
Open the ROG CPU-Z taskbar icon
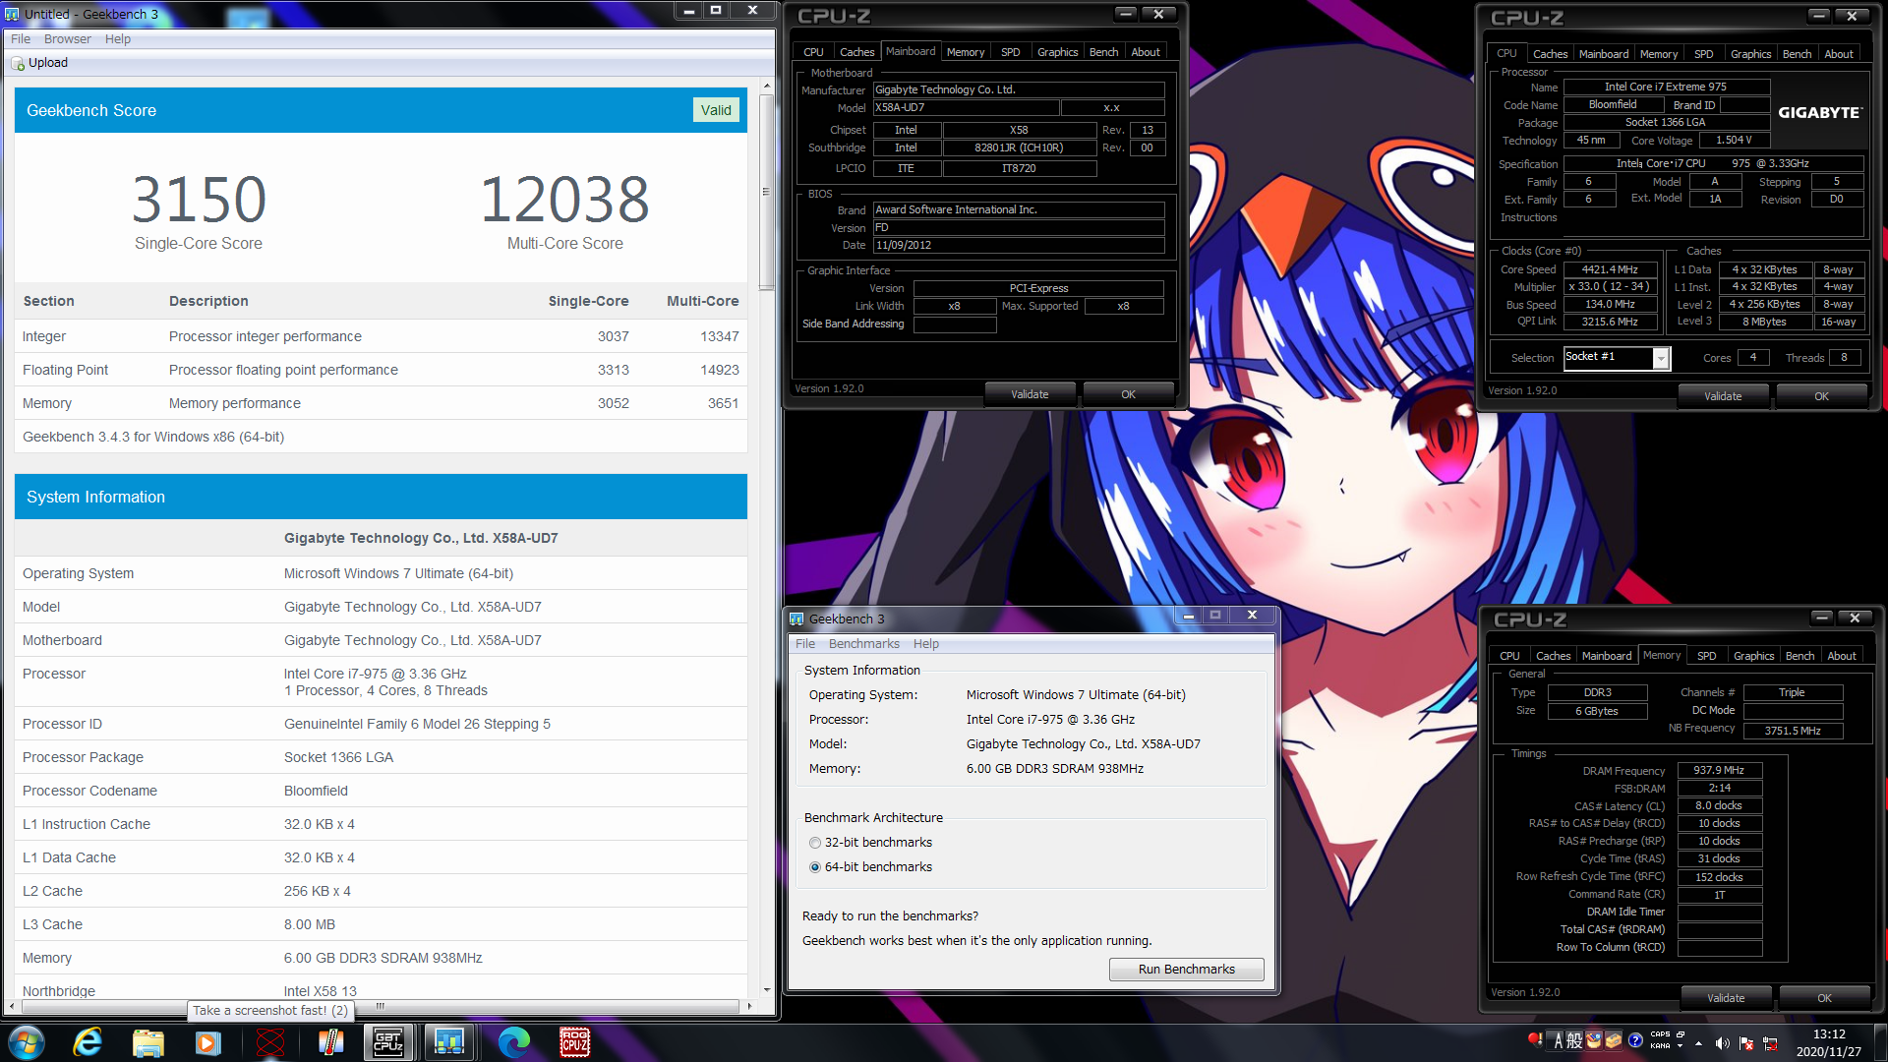(575, 1042)
